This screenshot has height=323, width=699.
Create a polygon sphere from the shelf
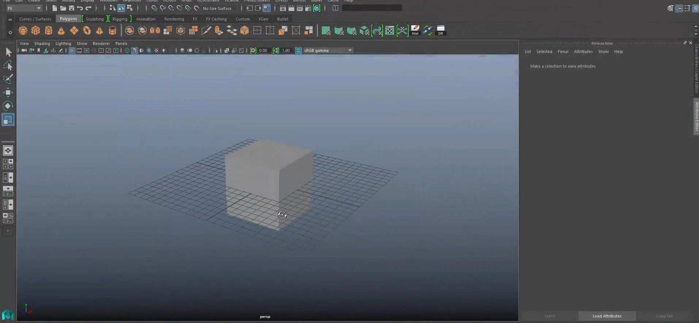[23, 31]
